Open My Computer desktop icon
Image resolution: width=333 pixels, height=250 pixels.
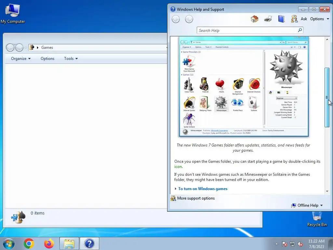pos(13,13)
